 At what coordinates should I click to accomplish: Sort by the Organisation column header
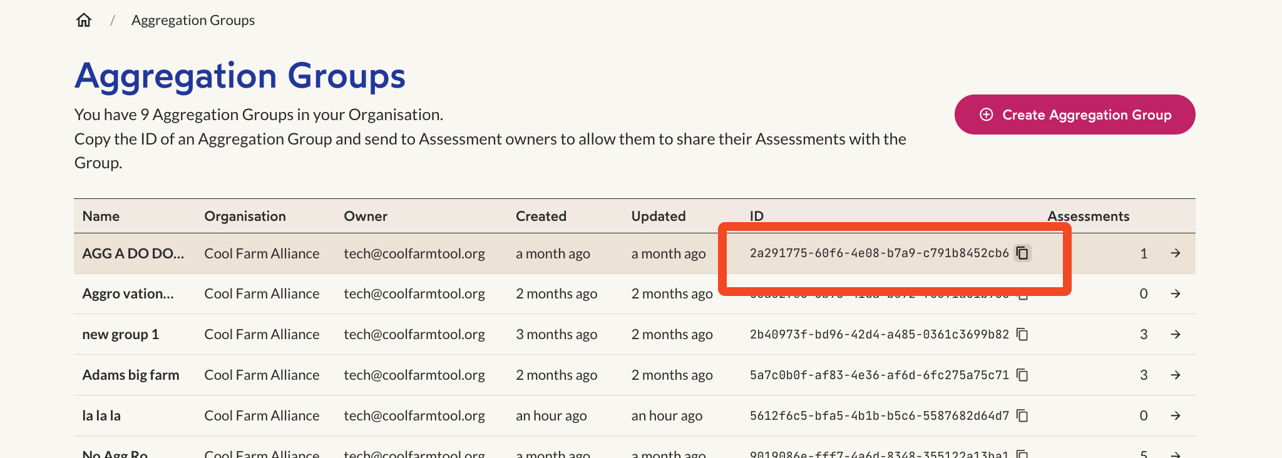pos(245,216)
